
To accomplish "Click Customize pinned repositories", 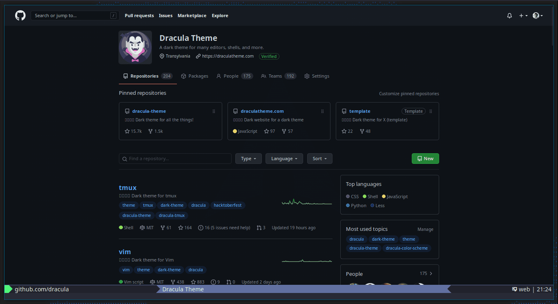I will (x=409, y=94).
